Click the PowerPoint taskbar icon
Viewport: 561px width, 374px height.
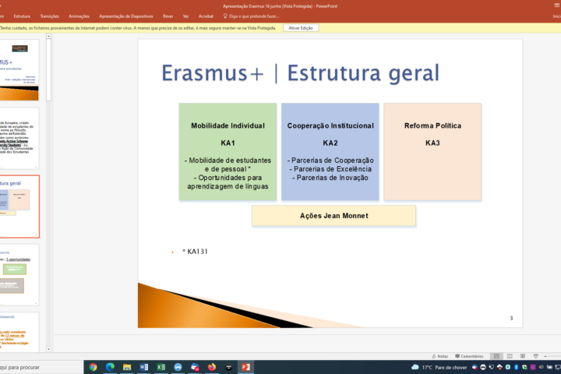click(x=245, y=367)
